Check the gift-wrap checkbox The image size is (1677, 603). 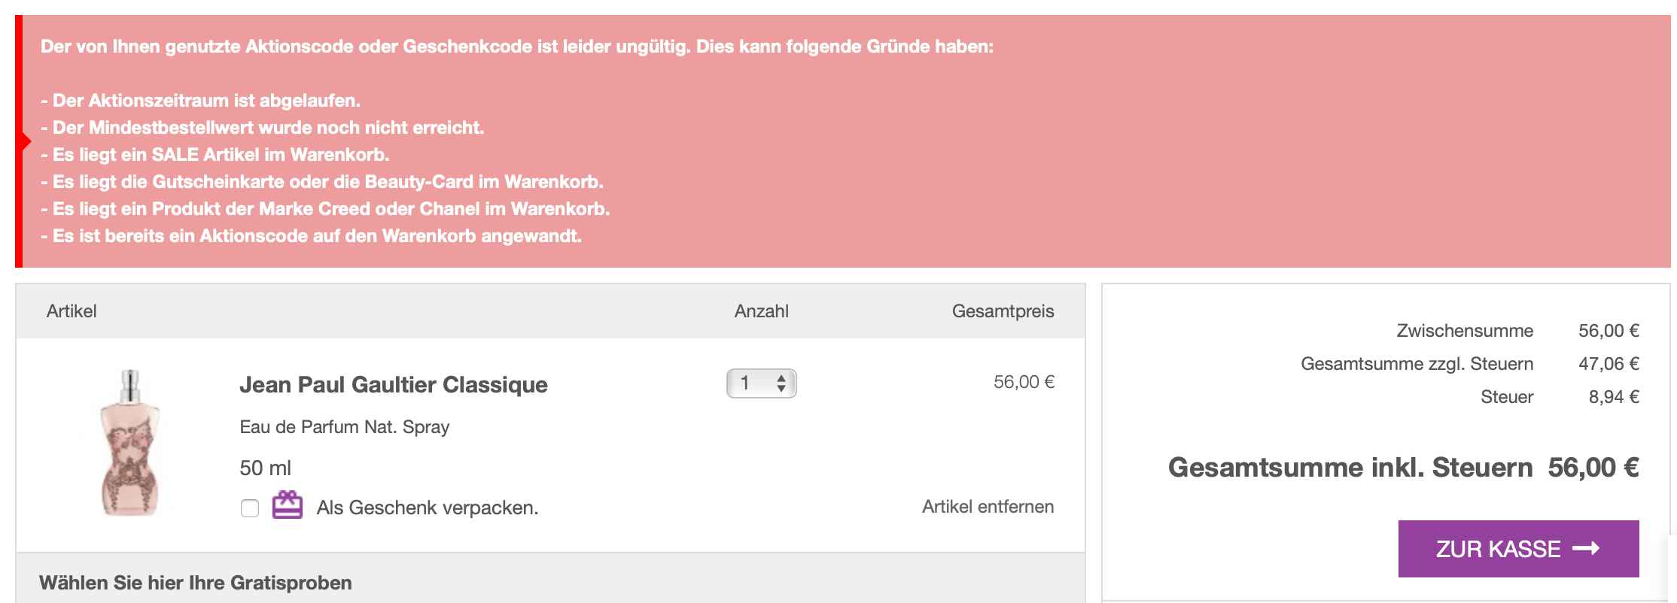[250, 508]
